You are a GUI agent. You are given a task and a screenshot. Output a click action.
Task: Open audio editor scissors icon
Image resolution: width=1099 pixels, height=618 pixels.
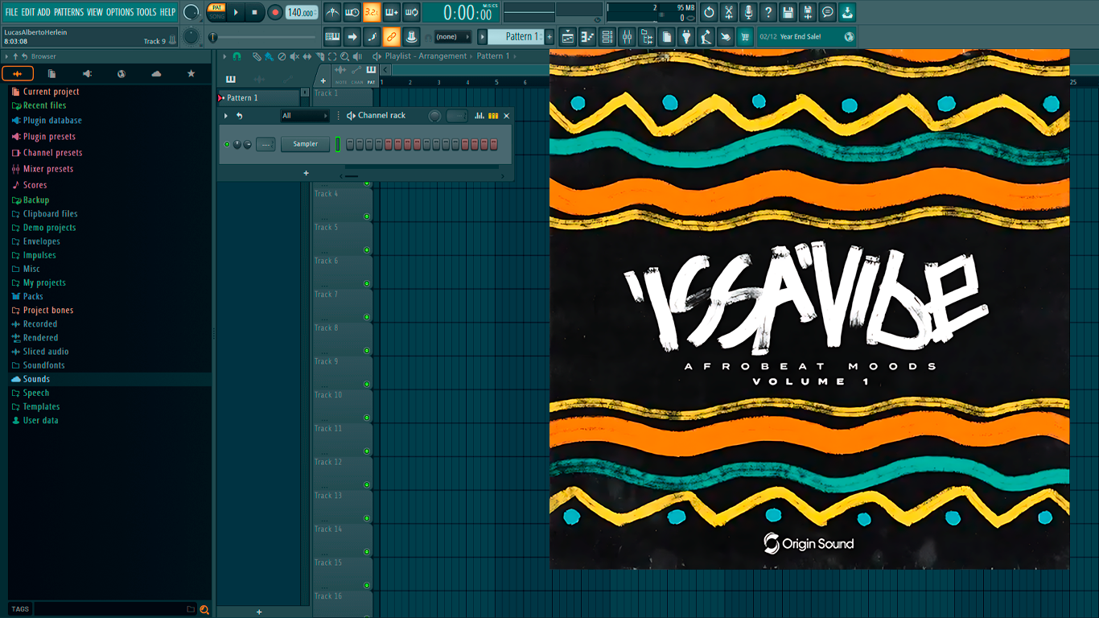729,12
